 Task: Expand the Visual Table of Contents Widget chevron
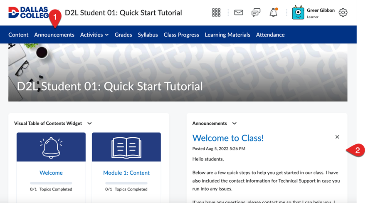[89, 124]
